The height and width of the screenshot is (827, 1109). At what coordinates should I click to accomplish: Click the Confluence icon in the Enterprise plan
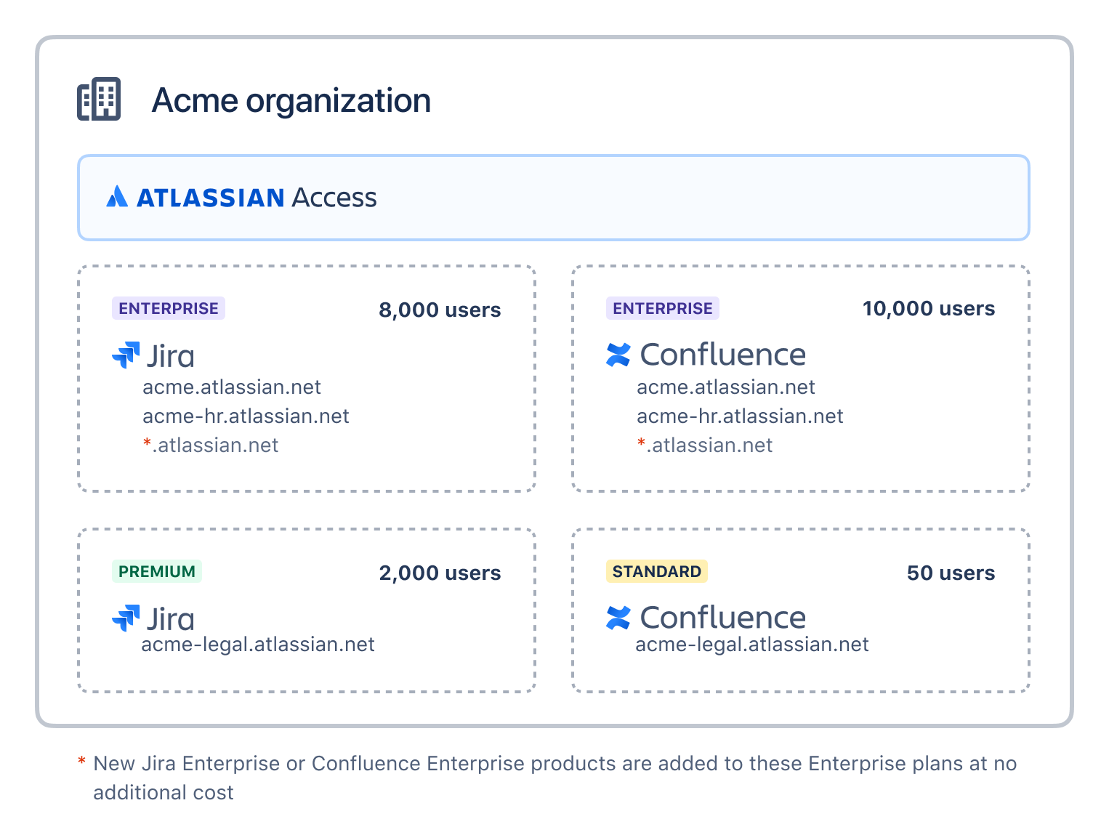618,355
